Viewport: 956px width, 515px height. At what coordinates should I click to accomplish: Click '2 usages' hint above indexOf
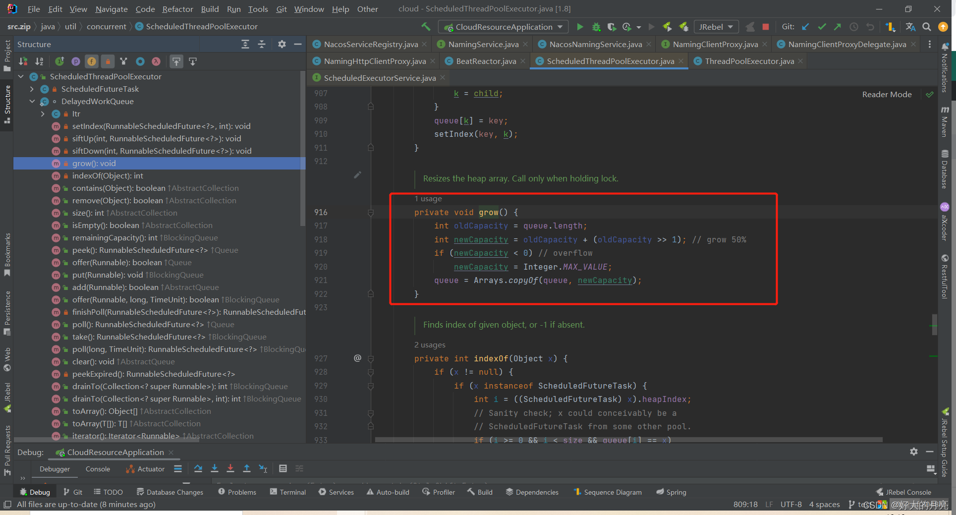click(x=430, y=345)
